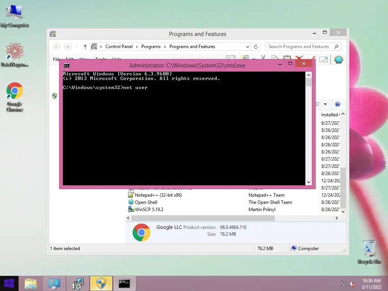Select the Notepad++ program icon
Screen dimensions: 388x291
(131, 195)
